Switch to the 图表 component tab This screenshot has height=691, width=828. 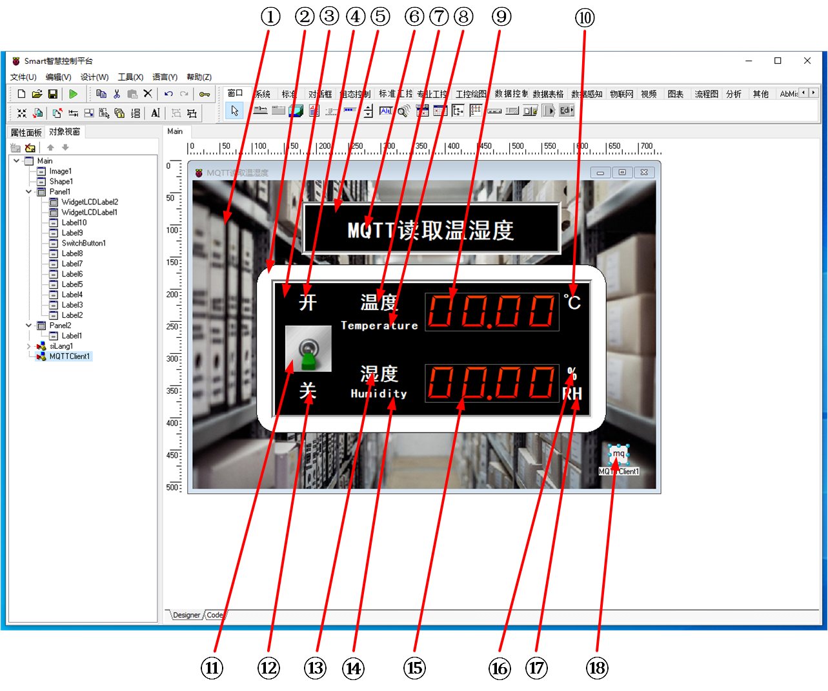pos(676,94)
